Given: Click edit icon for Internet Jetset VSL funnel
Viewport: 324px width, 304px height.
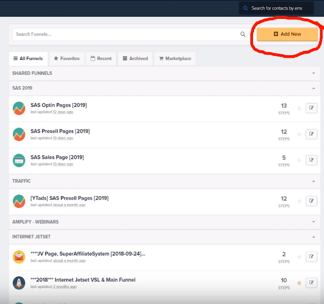Looking at the screenshot, I should click(312, 282).
